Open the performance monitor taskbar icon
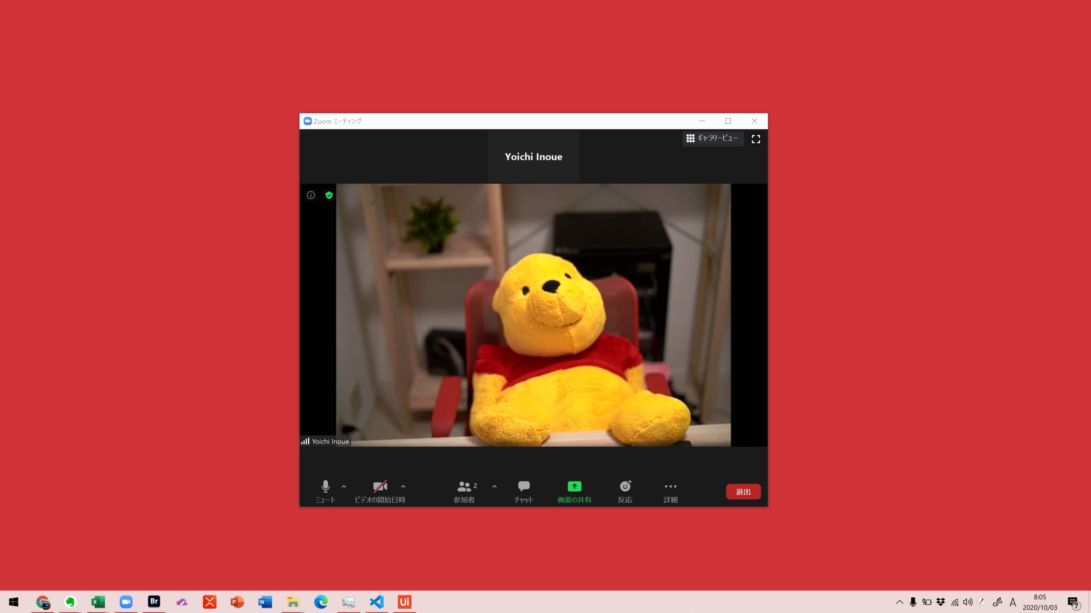This screenshot has height=613, width=1091. click(x=349, y=602)
